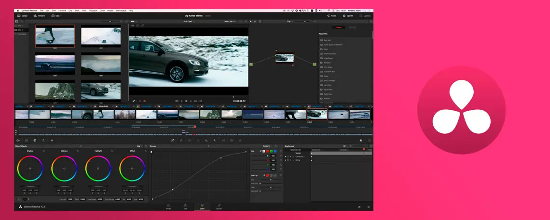Open the Custom curves mode dropdown
The image size is (550, 220).
point(267,146)
